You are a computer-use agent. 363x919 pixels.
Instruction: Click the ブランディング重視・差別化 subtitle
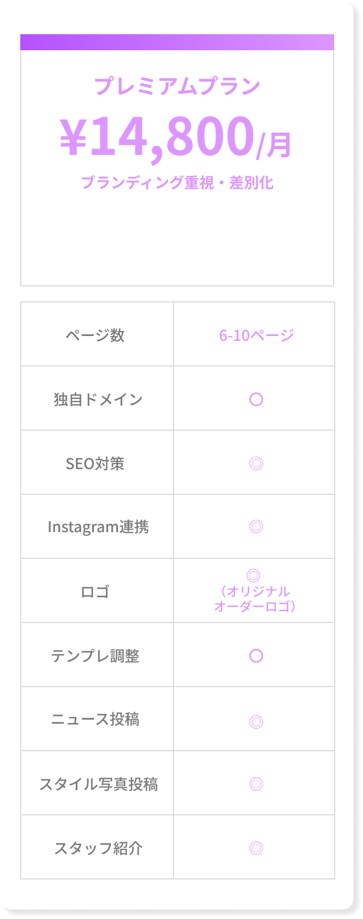[x=177, y=183]
